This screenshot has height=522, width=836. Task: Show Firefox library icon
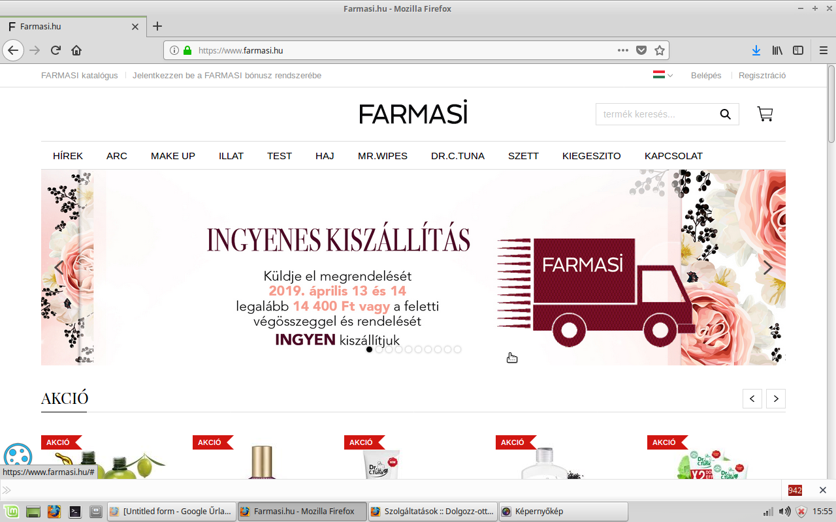coord(777,50)
